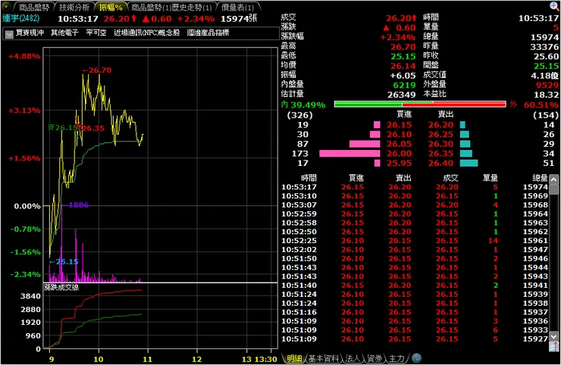This screenshot has height=365, width=561.
Task: Click the 10:53:17 tick row time
Action: pos(299,187)
